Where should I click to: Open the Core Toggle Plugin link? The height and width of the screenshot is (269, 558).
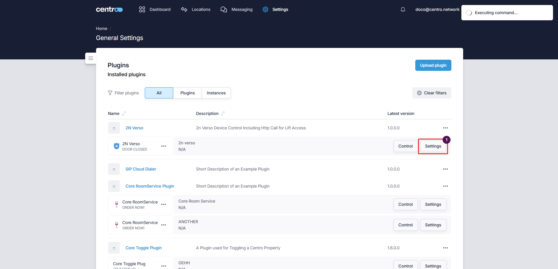tap(144, 248)
